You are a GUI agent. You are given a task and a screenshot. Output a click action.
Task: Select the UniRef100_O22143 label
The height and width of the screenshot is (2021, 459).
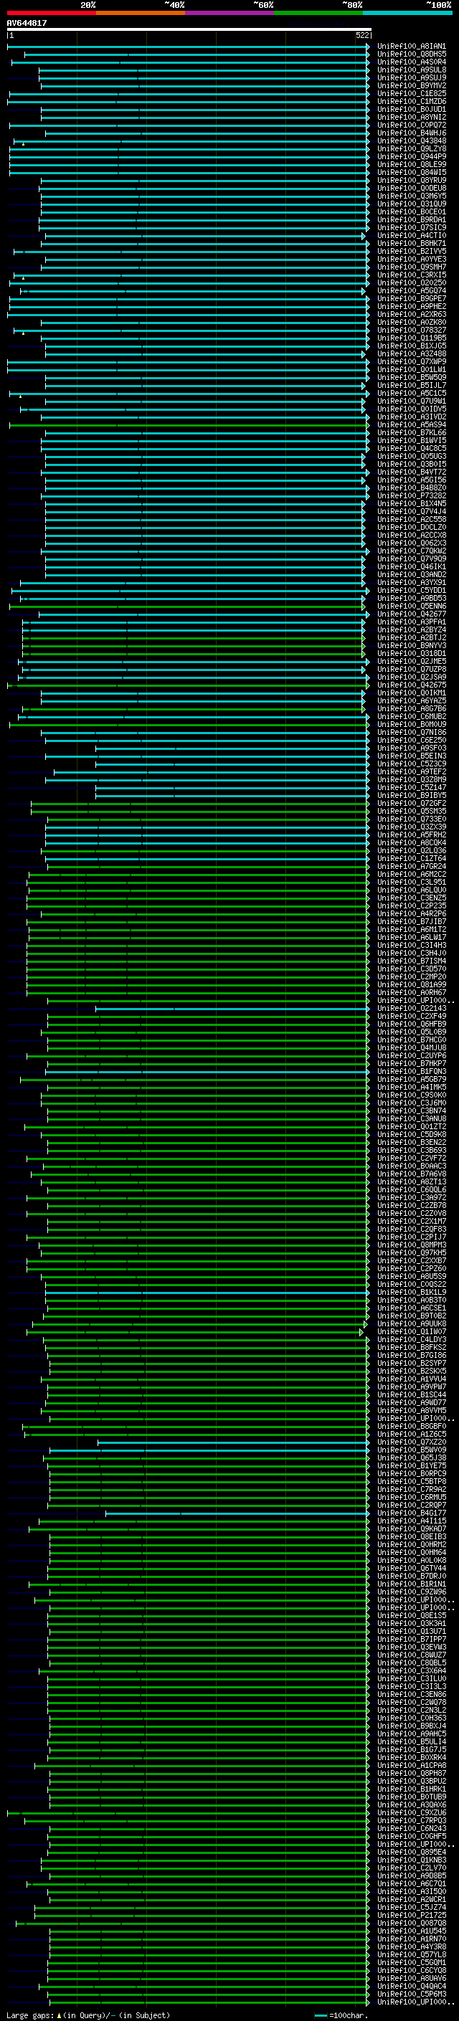click(411, 1009)
